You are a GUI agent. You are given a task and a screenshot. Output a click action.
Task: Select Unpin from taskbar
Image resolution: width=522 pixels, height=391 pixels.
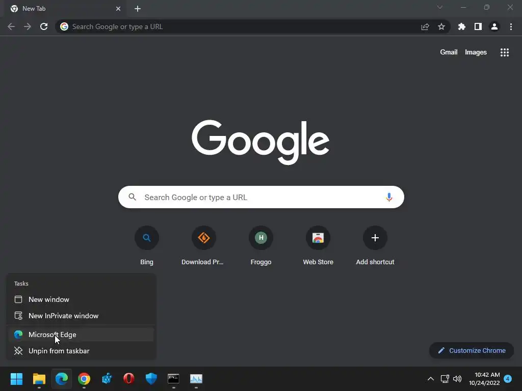(x=81, y=351)
